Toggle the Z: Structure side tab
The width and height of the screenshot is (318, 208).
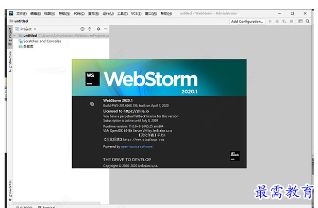click(10, 62)
